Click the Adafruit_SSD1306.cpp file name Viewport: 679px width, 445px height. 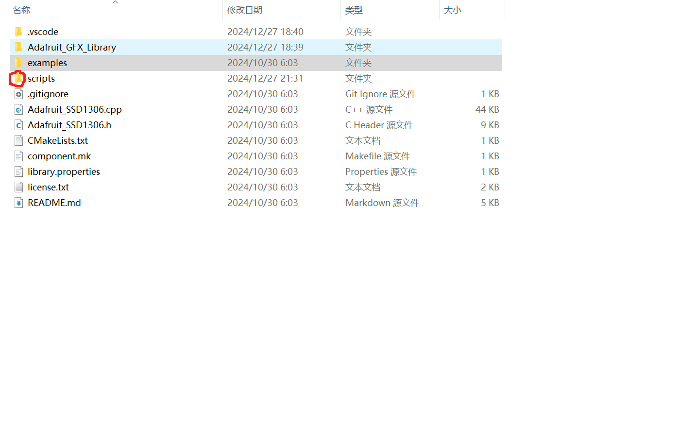coord(75,109)
